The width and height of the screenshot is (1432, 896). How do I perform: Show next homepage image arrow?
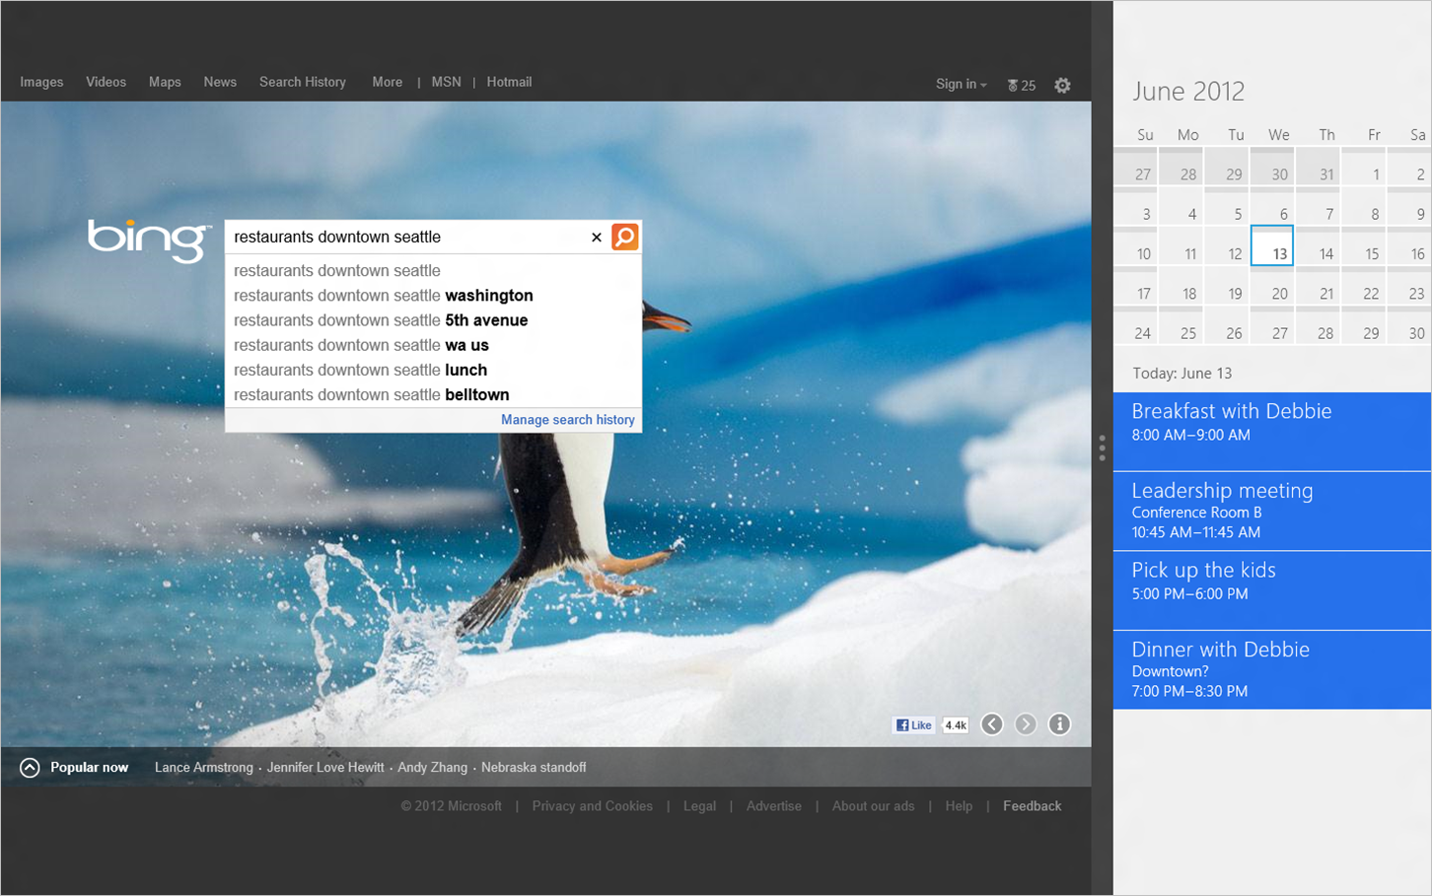pos(1026,724)
